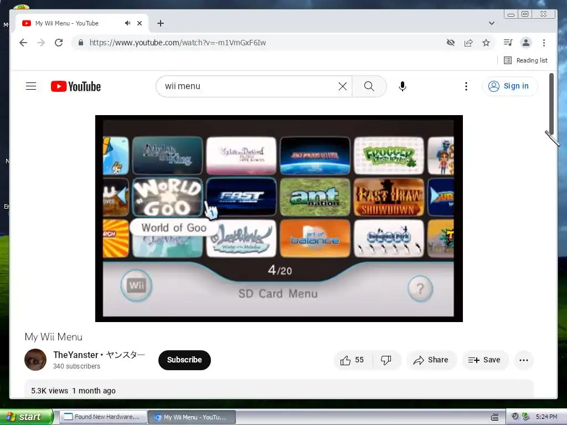Open the media control icon in toolbar
This screenshot has height=425, width=567.
508,43
